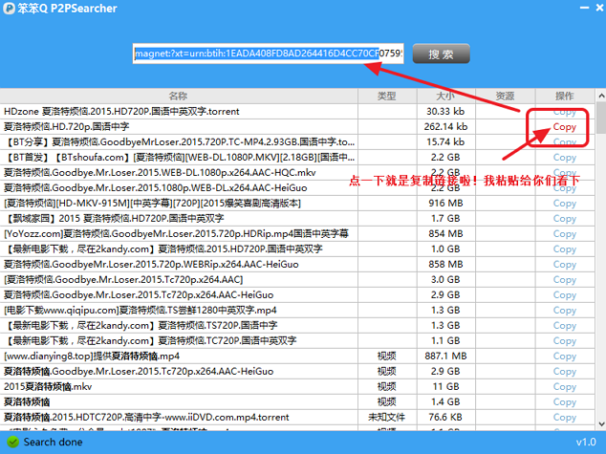Select the 1080p.WEB-DL.x264.AAC-HeiGuo row
Viewport: 606px width, 454px height.
pos(297,187)
